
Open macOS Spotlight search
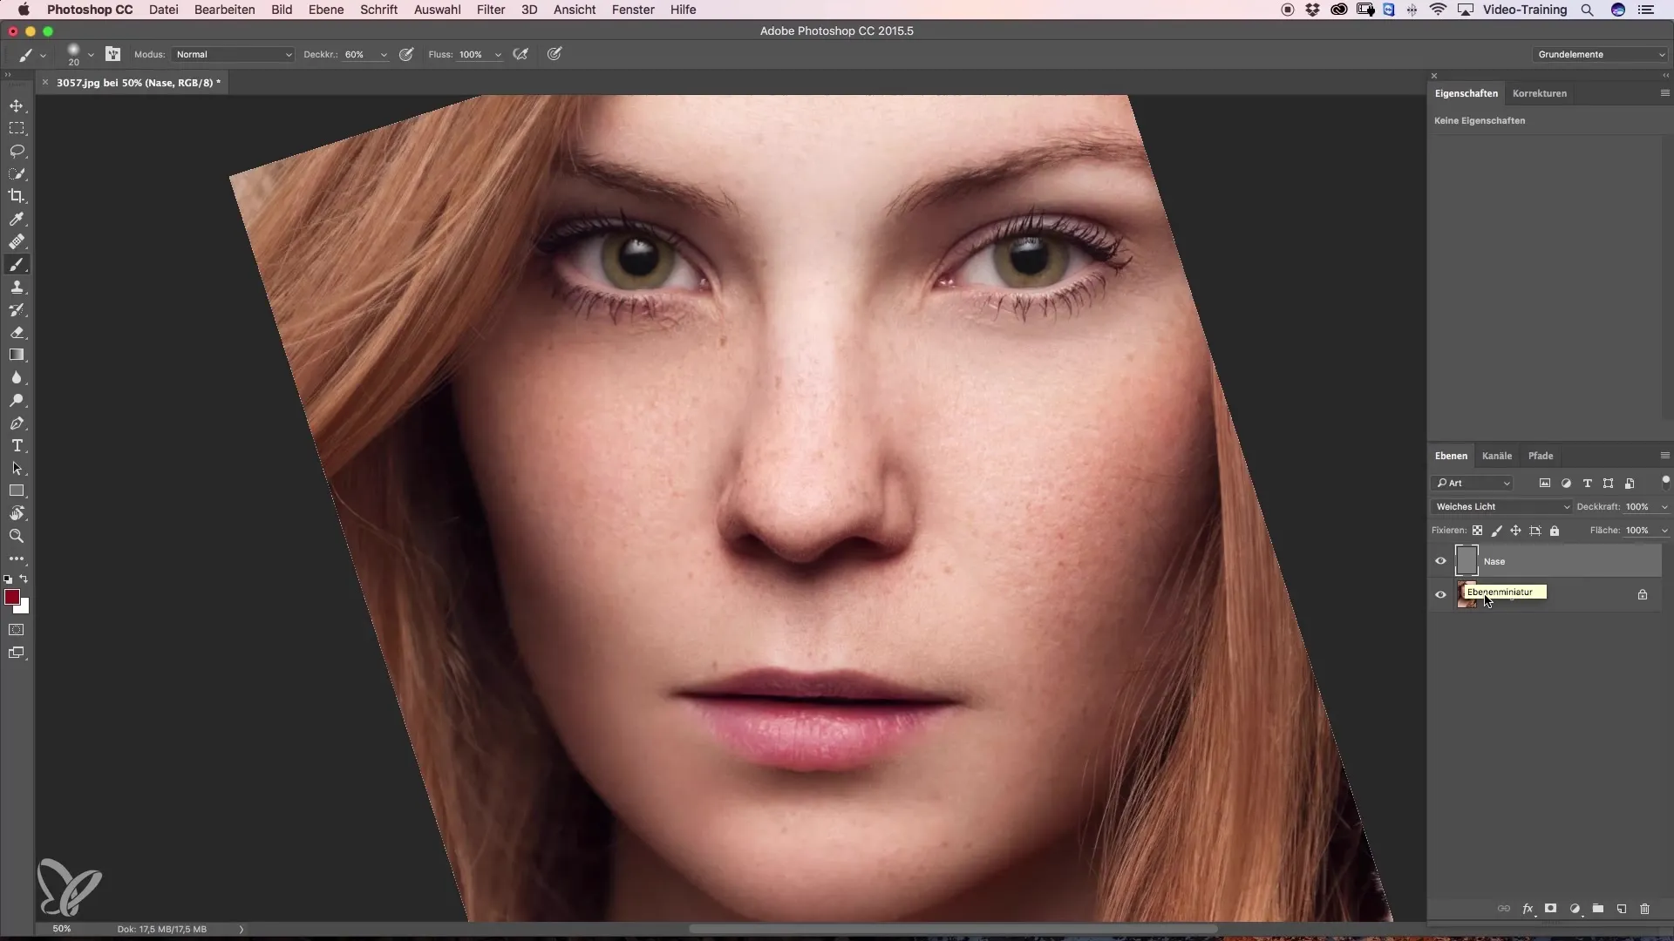click(x=1588, y=10)
